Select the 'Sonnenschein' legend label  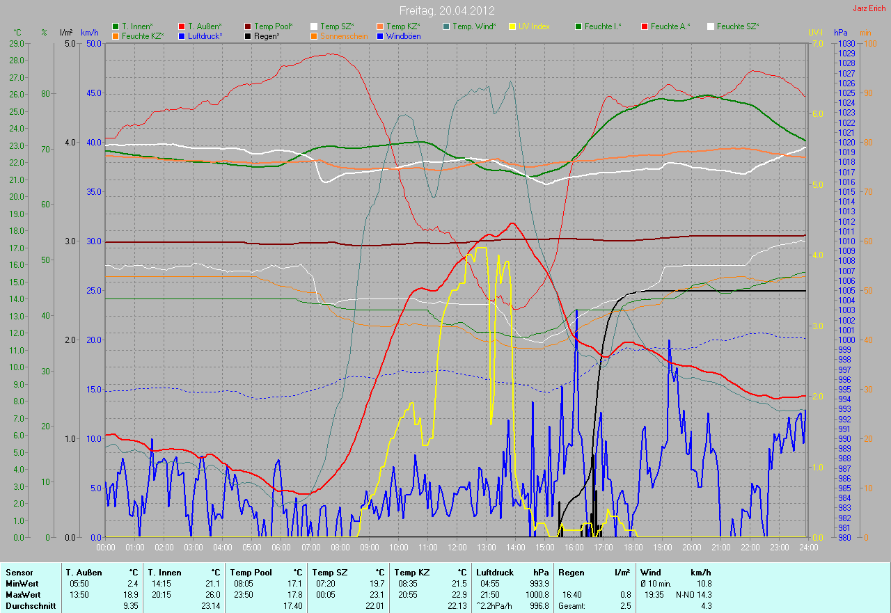344,35
